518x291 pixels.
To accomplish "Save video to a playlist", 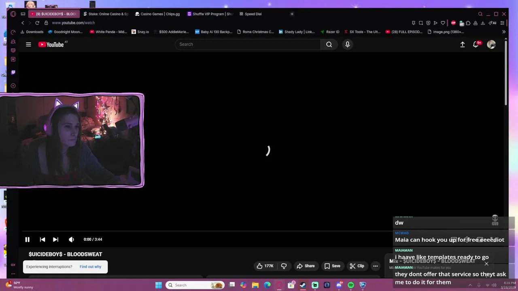I will coord(332,266).
